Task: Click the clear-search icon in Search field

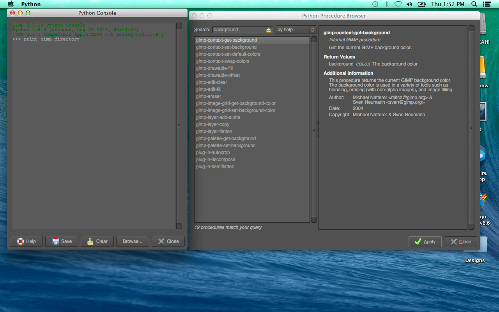Action: point(269,30)
